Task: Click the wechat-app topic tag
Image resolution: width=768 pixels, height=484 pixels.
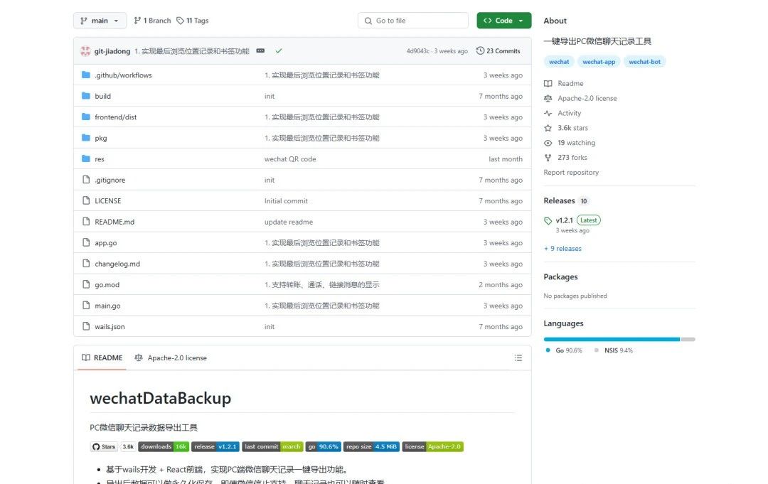Action: pos(599,62)
